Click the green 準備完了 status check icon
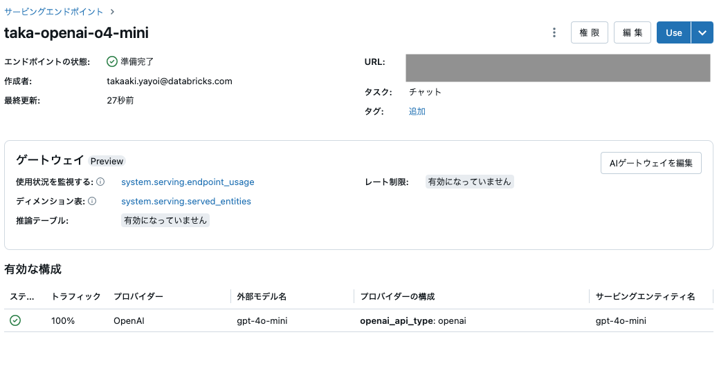Viewport: 719px width, 386px height. (112, 61)
